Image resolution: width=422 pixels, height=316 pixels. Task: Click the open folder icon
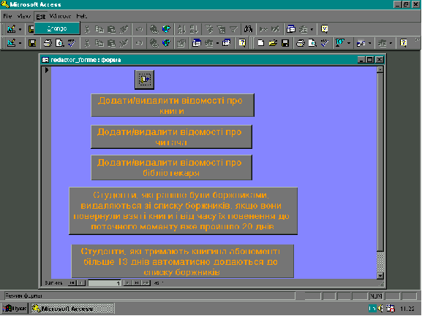[x=273, y=43]
